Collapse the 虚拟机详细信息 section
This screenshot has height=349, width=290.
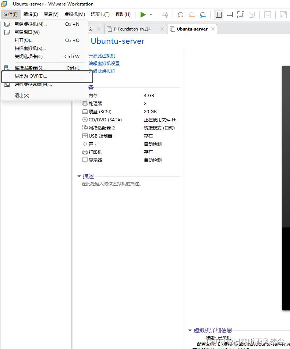coord(190,331)
